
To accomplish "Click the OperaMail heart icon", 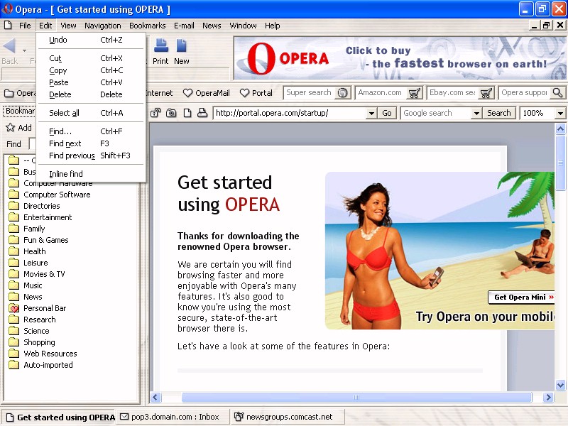I will coord(187,93).
